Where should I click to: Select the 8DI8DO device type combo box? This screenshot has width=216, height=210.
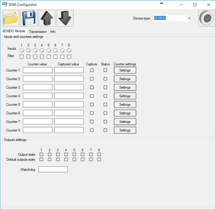[170, 18]
